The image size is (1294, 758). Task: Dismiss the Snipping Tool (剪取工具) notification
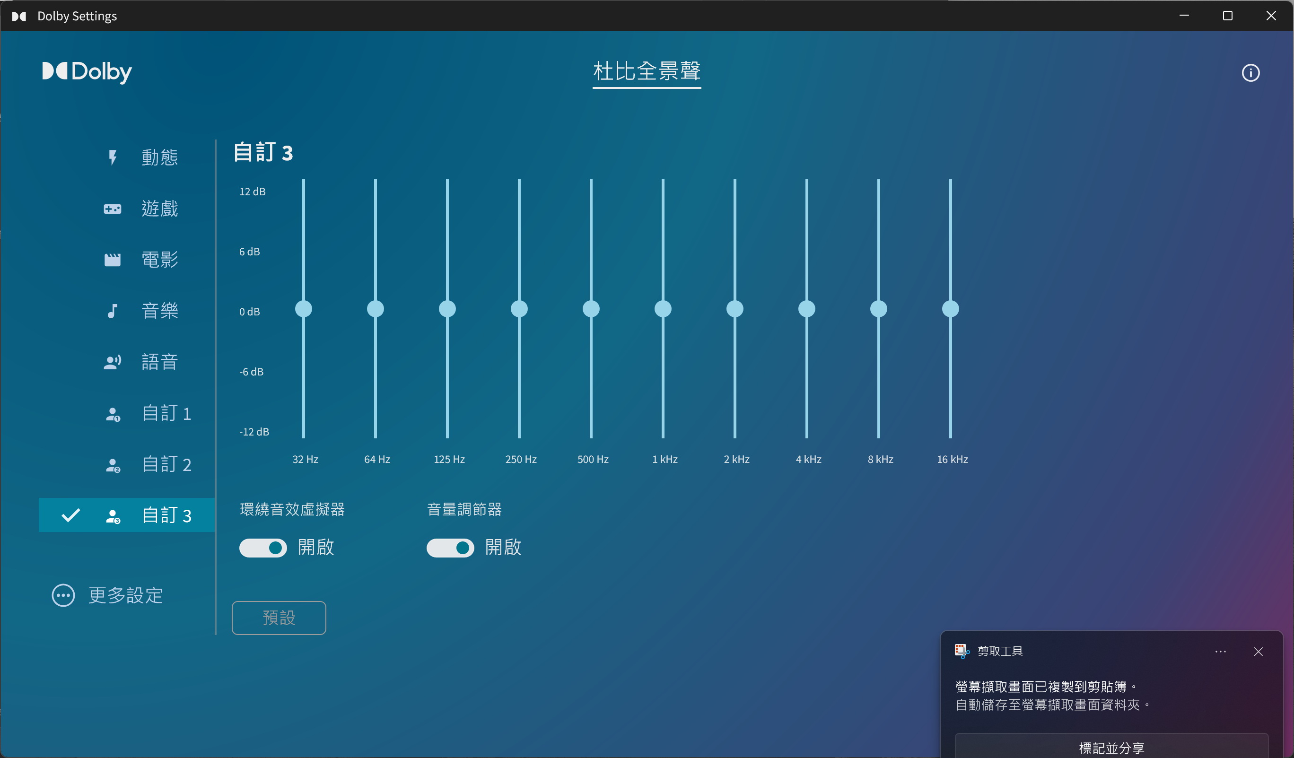(x=1258, y=651)
